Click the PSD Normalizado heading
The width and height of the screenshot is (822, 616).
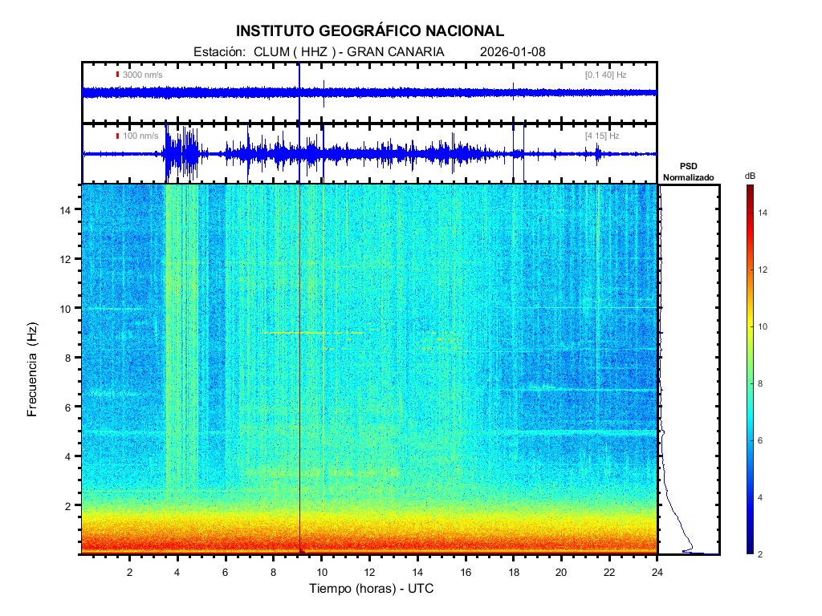(688, 172)
